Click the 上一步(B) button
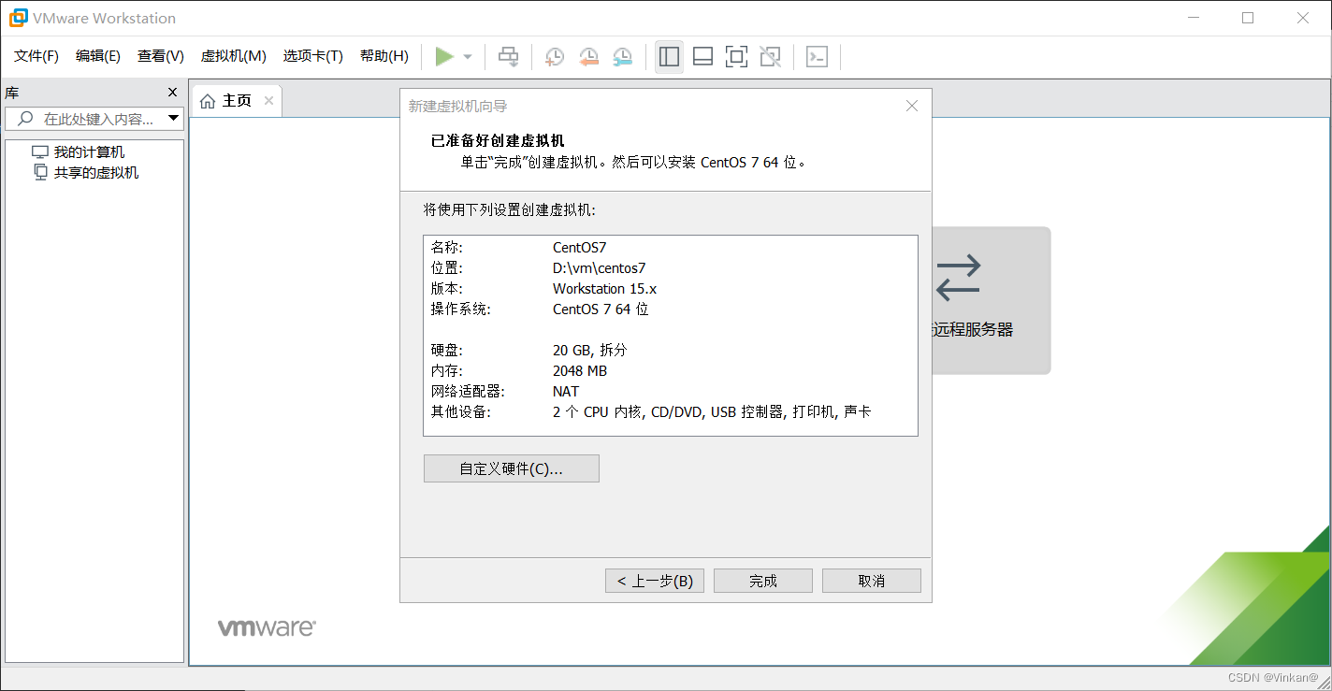Image resolution: width=1332 pixels, height=691 pixels. tap(654, 580)
